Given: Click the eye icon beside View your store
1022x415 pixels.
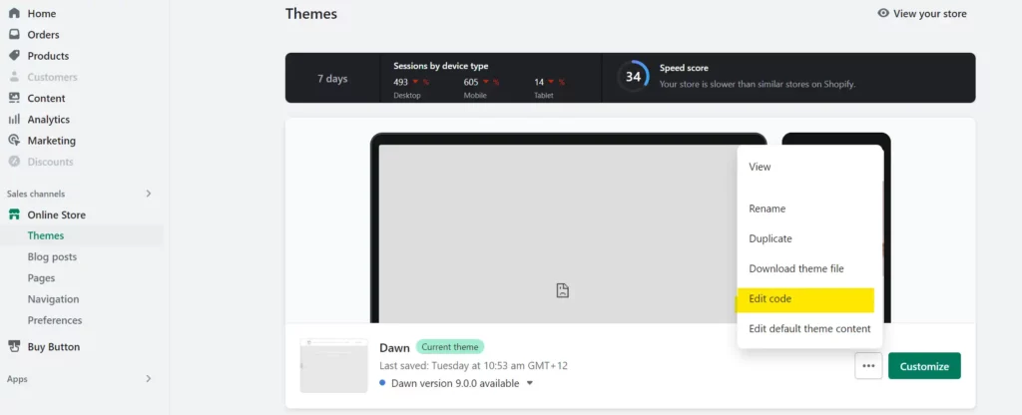Looking at the screenshot, I should click(x=883, y=13).
